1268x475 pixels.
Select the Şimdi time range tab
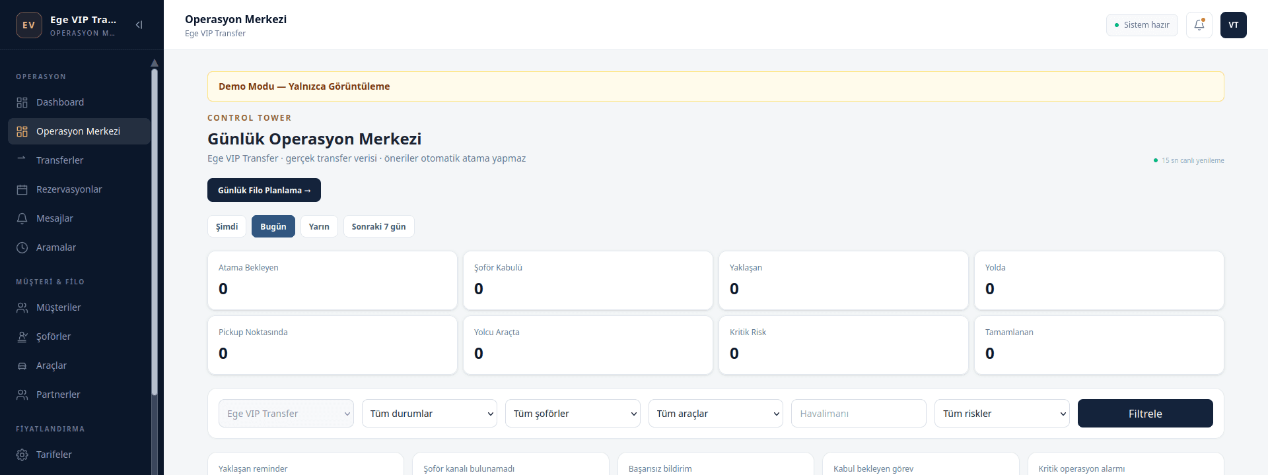click(x=227, y=226)
